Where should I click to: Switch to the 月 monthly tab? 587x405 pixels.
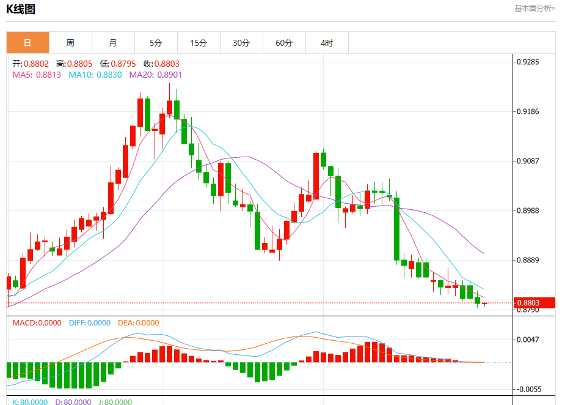[113, 43]
